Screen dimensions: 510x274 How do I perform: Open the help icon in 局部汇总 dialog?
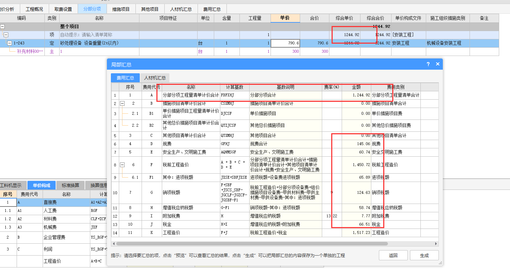click(x=428, y=64)
